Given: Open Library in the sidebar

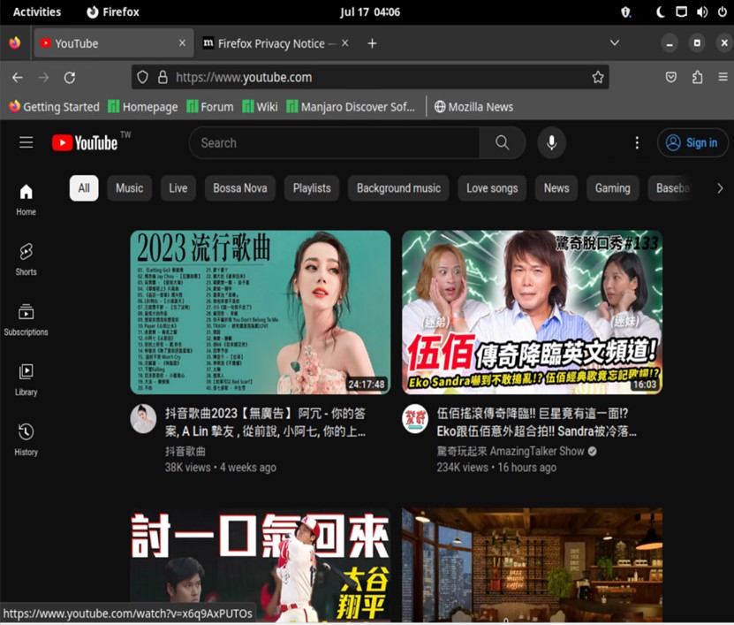Looking at the screenshot, I should (26, 380).
